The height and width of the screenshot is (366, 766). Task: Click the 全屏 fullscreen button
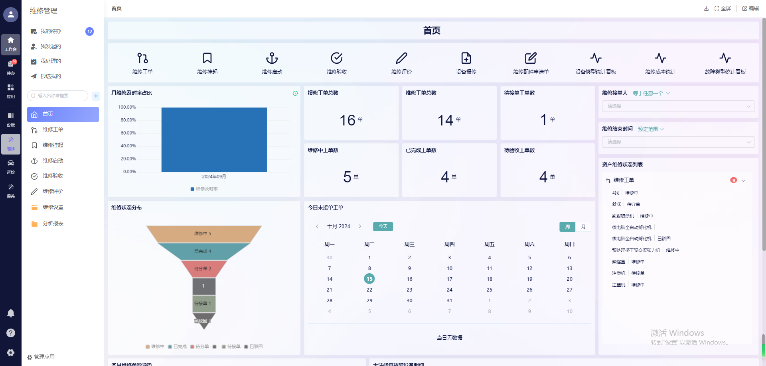723,8
